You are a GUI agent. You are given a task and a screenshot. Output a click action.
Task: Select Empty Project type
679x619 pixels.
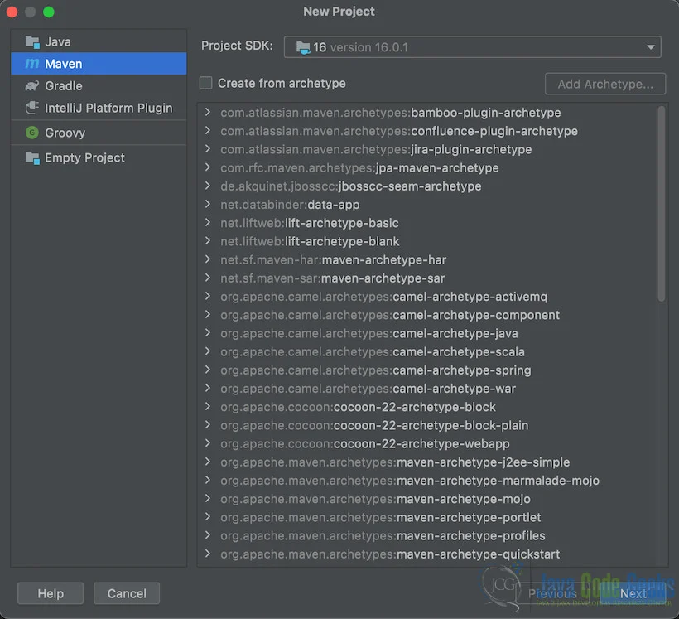pos(99,157)
